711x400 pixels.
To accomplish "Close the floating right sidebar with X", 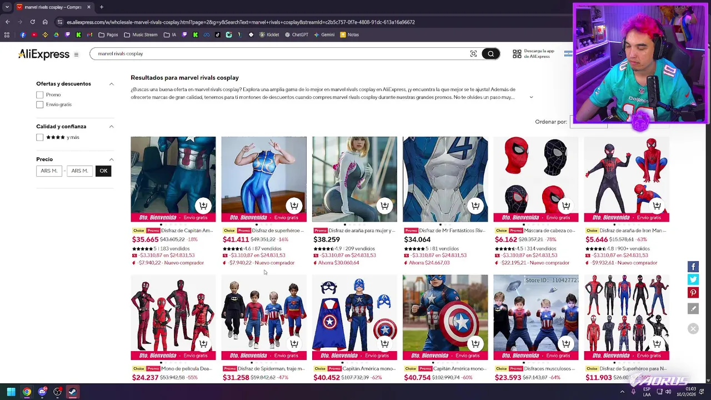I will click(693, 329).
